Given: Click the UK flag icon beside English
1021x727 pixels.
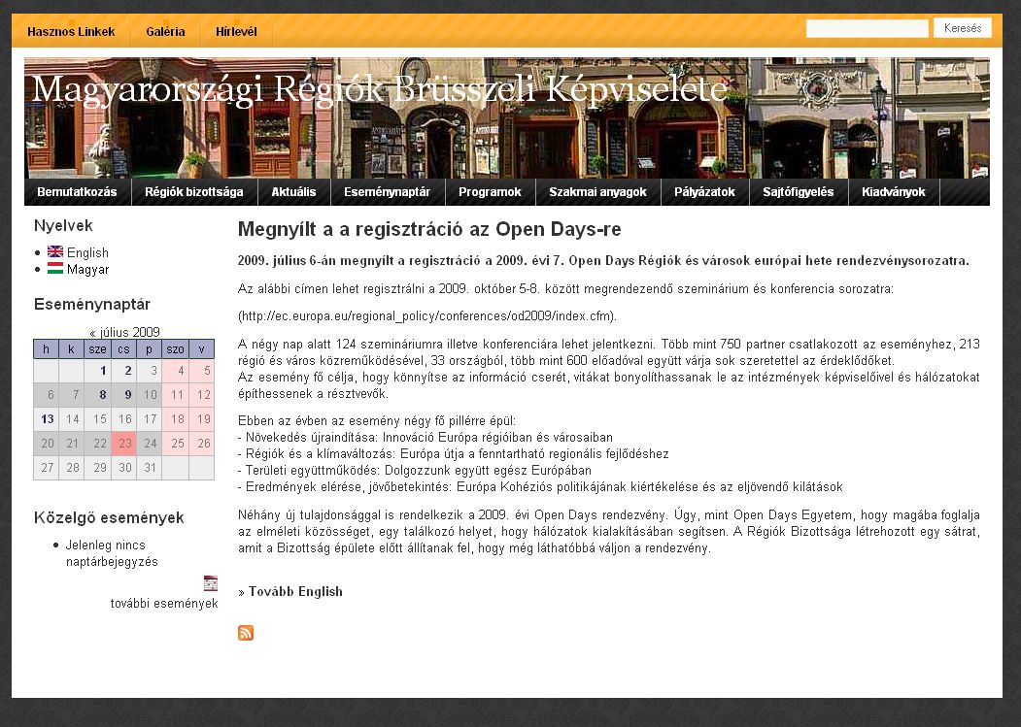Looking at the screenshot, I should pyautogui.click(x=55, y=252).
